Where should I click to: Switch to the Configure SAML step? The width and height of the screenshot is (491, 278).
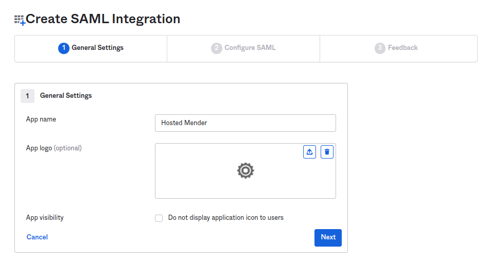[243, 48]
